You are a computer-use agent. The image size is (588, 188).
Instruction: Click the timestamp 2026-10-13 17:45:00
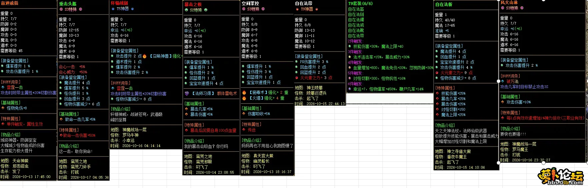31,177
